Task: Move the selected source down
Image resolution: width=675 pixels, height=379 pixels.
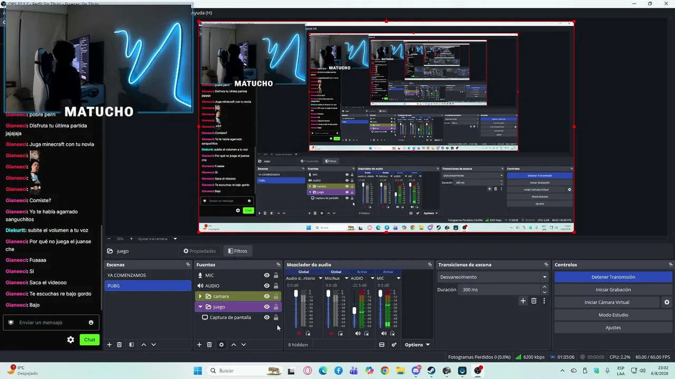Action: (x=244, y=345)
